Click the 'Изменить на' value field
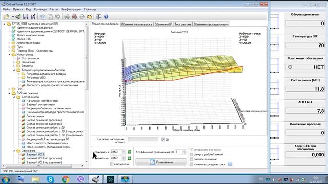This screenshot has width=328, height=184. (x=116, y=158)
